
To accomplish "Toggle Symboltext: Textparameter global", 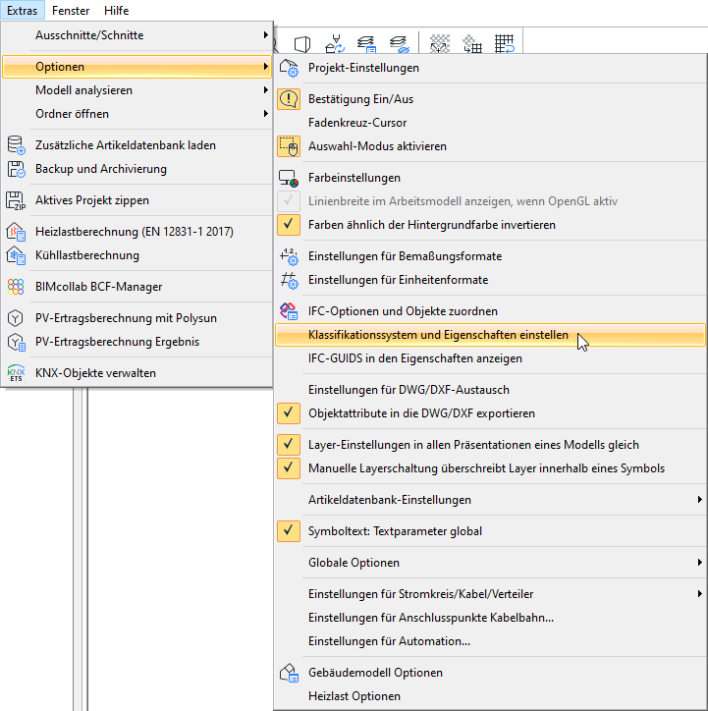I will [490, 531].
